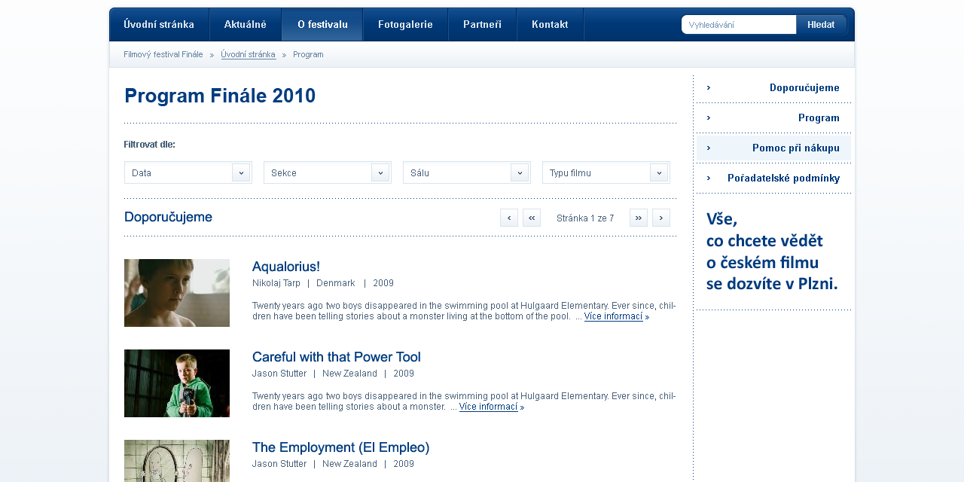This screenshot has height=482, width=964.
Task: Click the double-left first page icon
Action: tap(532, 217)
